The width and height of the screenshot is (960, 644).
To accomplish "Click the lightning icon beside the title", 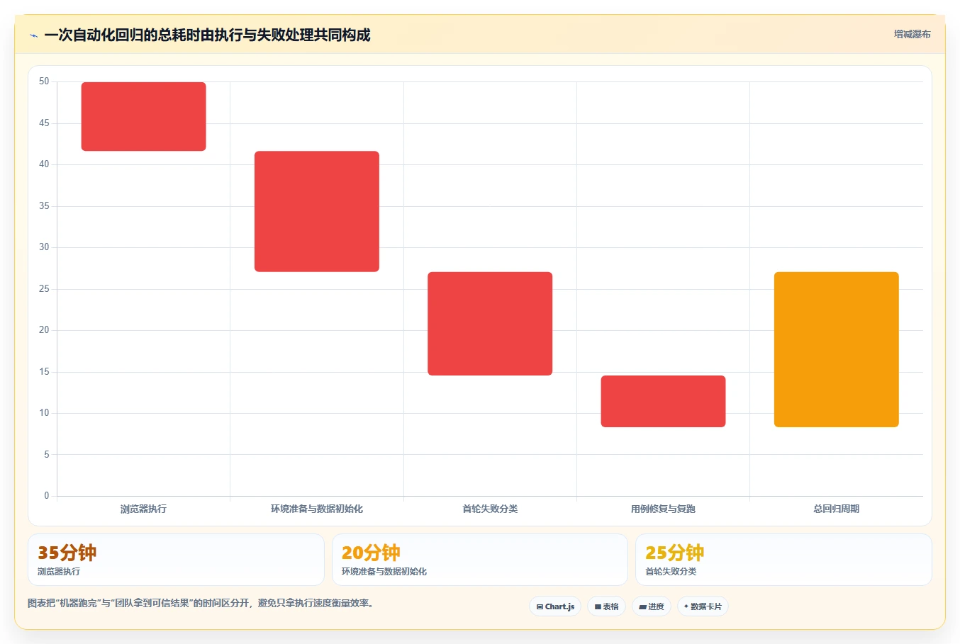I will point(33,35).
